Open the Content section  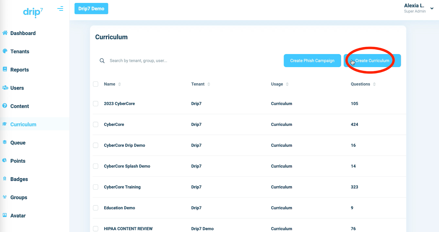[19, 106]
